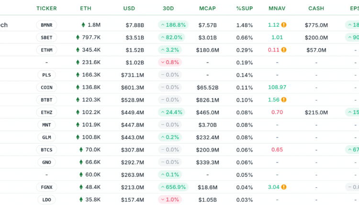
Task: Click the 186.8% 30-day change pill
Action: (173, 25)
